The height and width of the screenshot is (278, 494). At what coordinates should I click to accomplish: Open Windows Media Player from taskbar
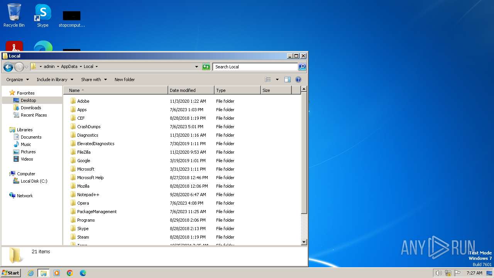(x=57, y=273)
